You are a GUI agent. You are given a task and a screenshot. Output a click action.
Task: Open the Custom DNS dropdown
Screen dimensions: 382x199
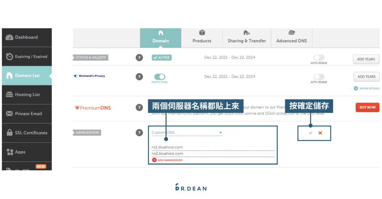[x=187, y=133]
